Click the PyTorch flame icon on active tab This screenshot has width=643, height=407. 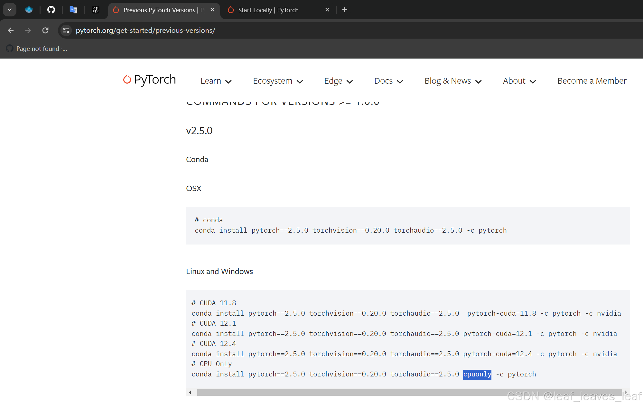pos(116,10)
